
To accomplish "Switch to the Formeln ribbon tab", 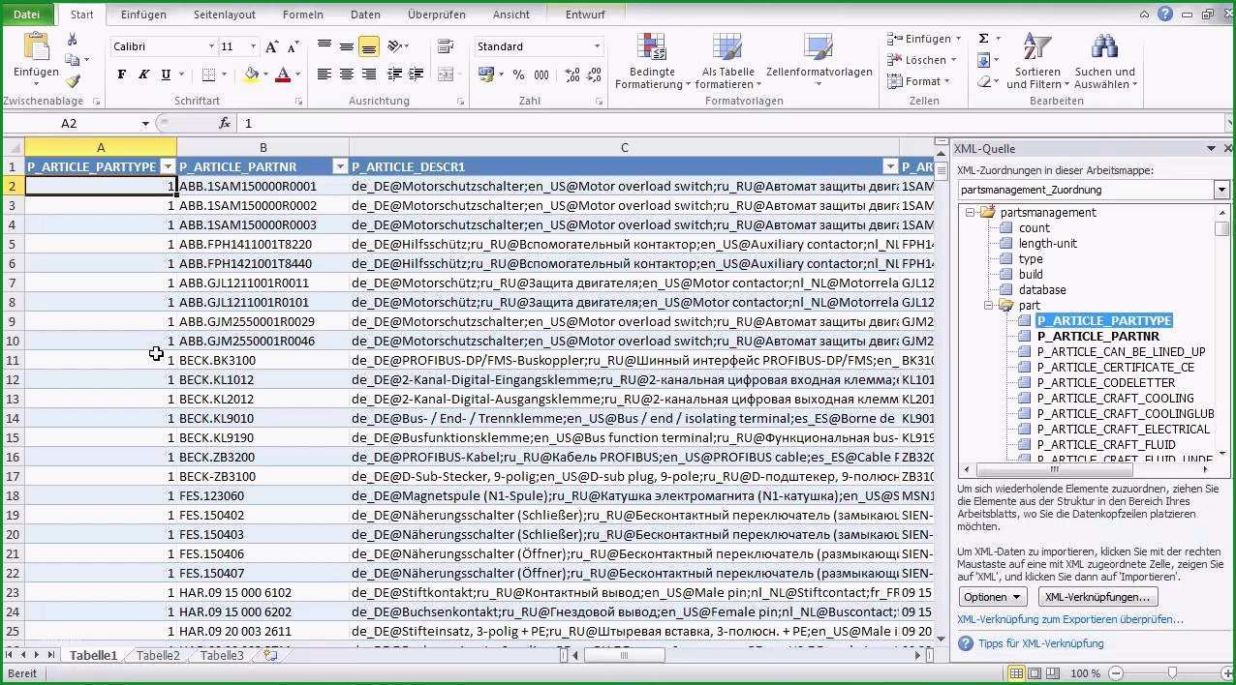I will tap(303, 15).
